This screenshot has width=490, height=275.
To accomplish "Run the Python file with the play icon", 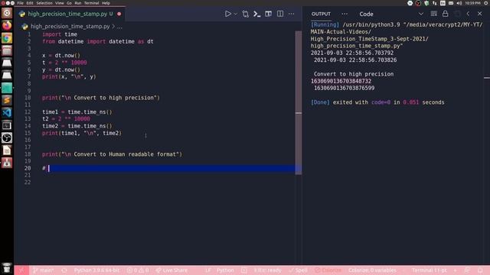I will click(x=228, y=14).
